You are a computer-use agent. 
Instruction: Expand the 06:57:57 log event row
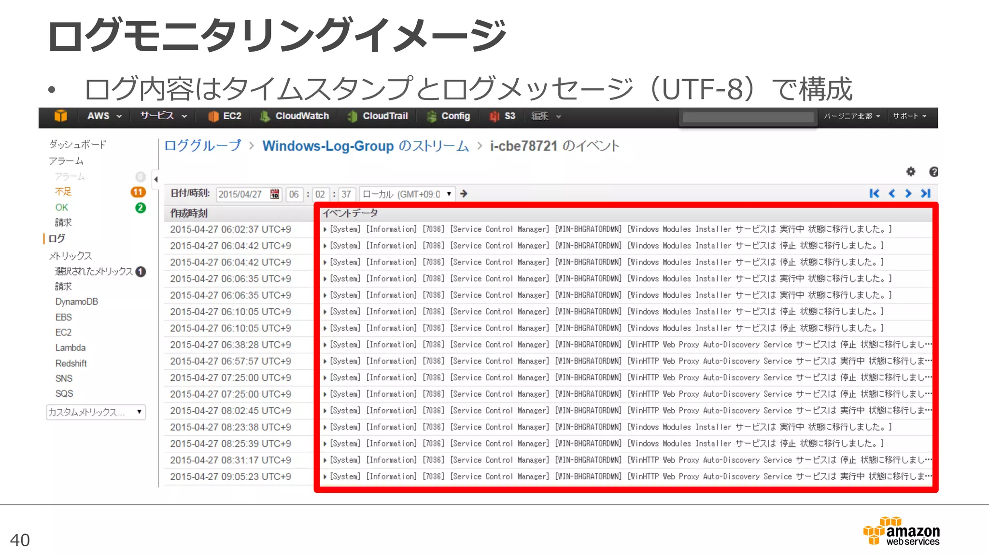tap(325, 361)
